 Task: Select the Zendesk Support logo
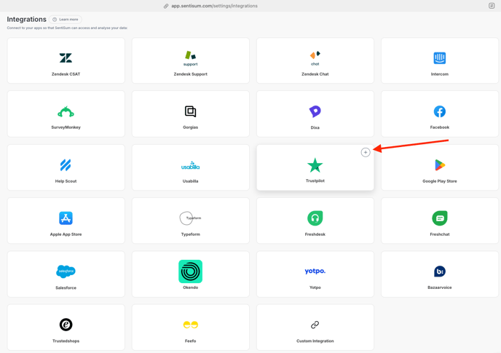point(191,58)
